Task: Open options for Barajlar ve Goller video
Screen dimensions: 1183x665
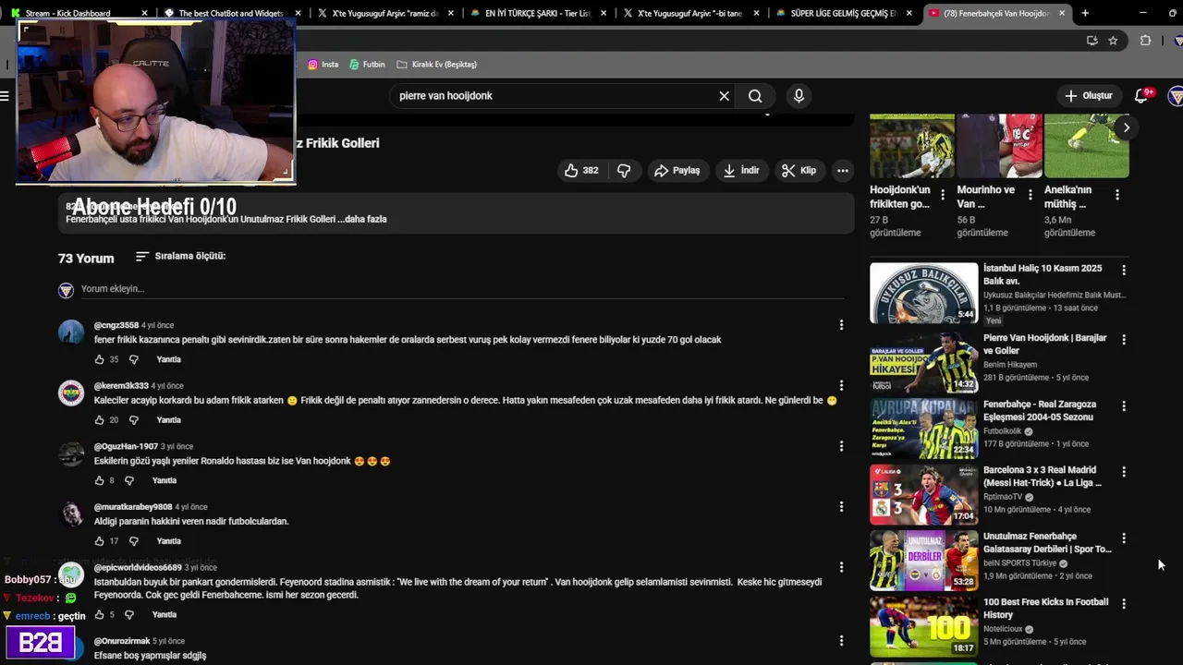Action: point(1124,340)
